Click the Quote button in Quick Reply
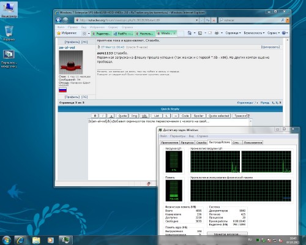The height and width of the screenshot is (245, 306). 122,116
